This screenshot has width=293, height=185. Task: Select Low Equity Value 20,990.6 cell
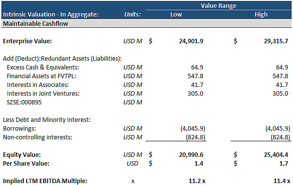tap(191, 155)
